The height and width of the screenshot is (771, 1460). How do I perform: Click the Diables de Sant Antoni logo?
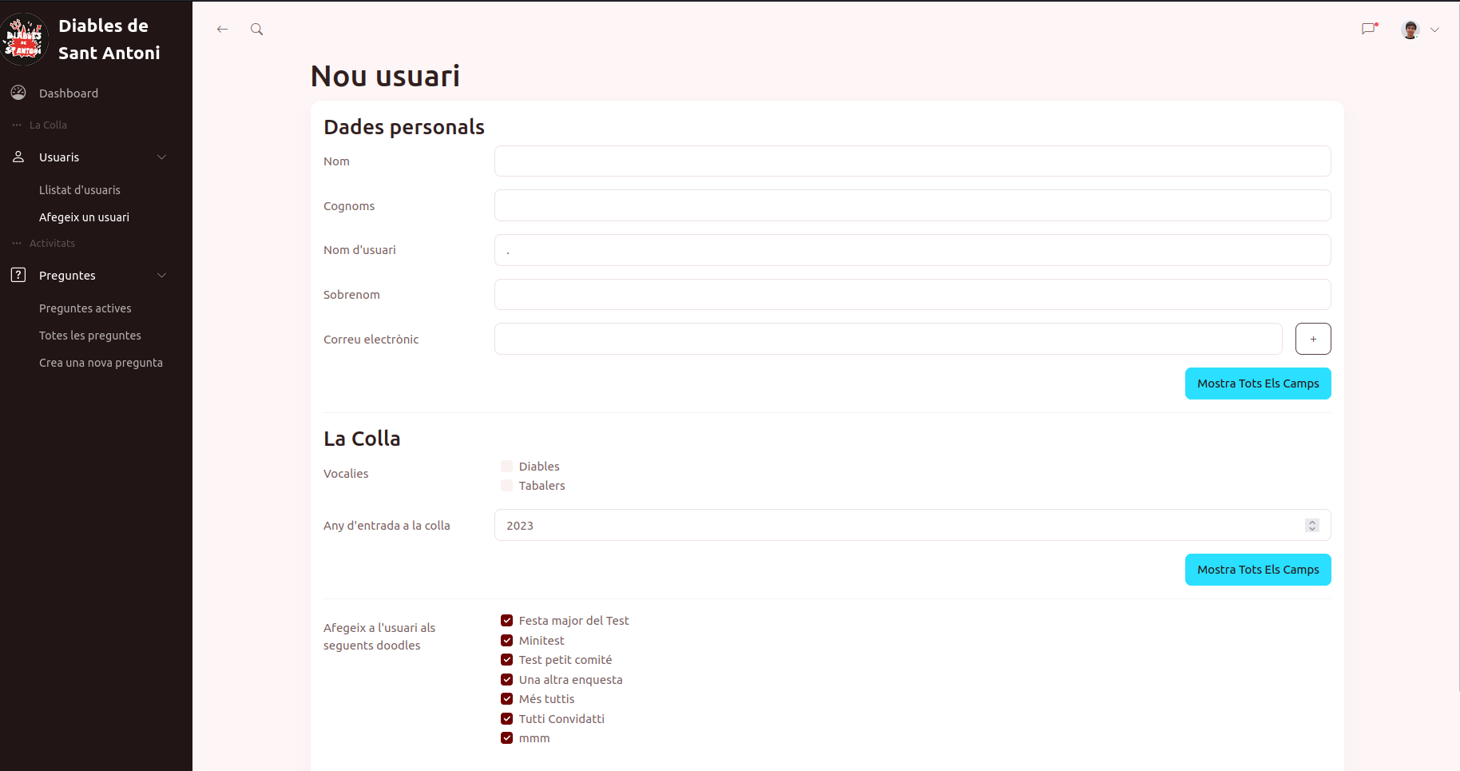pyautogui.click(x=24, y=38)
